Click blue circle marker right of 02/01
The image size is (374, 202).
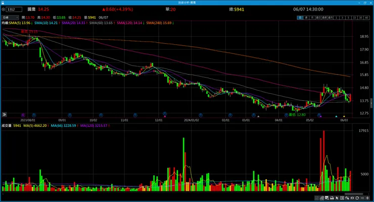(230, 115)
